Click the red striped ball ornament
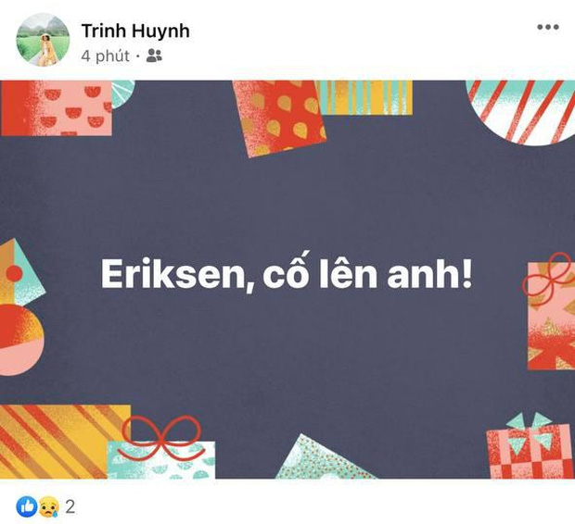The image size is (575, 524). coord(520,113)
